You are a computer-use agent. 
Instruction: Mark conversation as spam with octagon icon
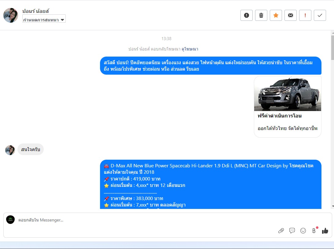[x=247, y=15]
